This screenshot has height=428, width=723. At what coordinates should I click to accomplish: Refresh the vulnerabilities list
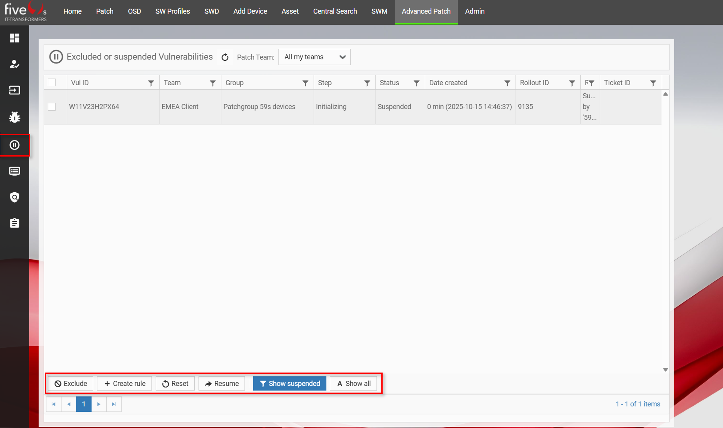(225, 57)
